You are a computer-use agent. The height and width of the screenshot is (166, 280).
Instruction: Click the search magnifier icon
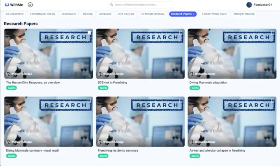(112, 5)
